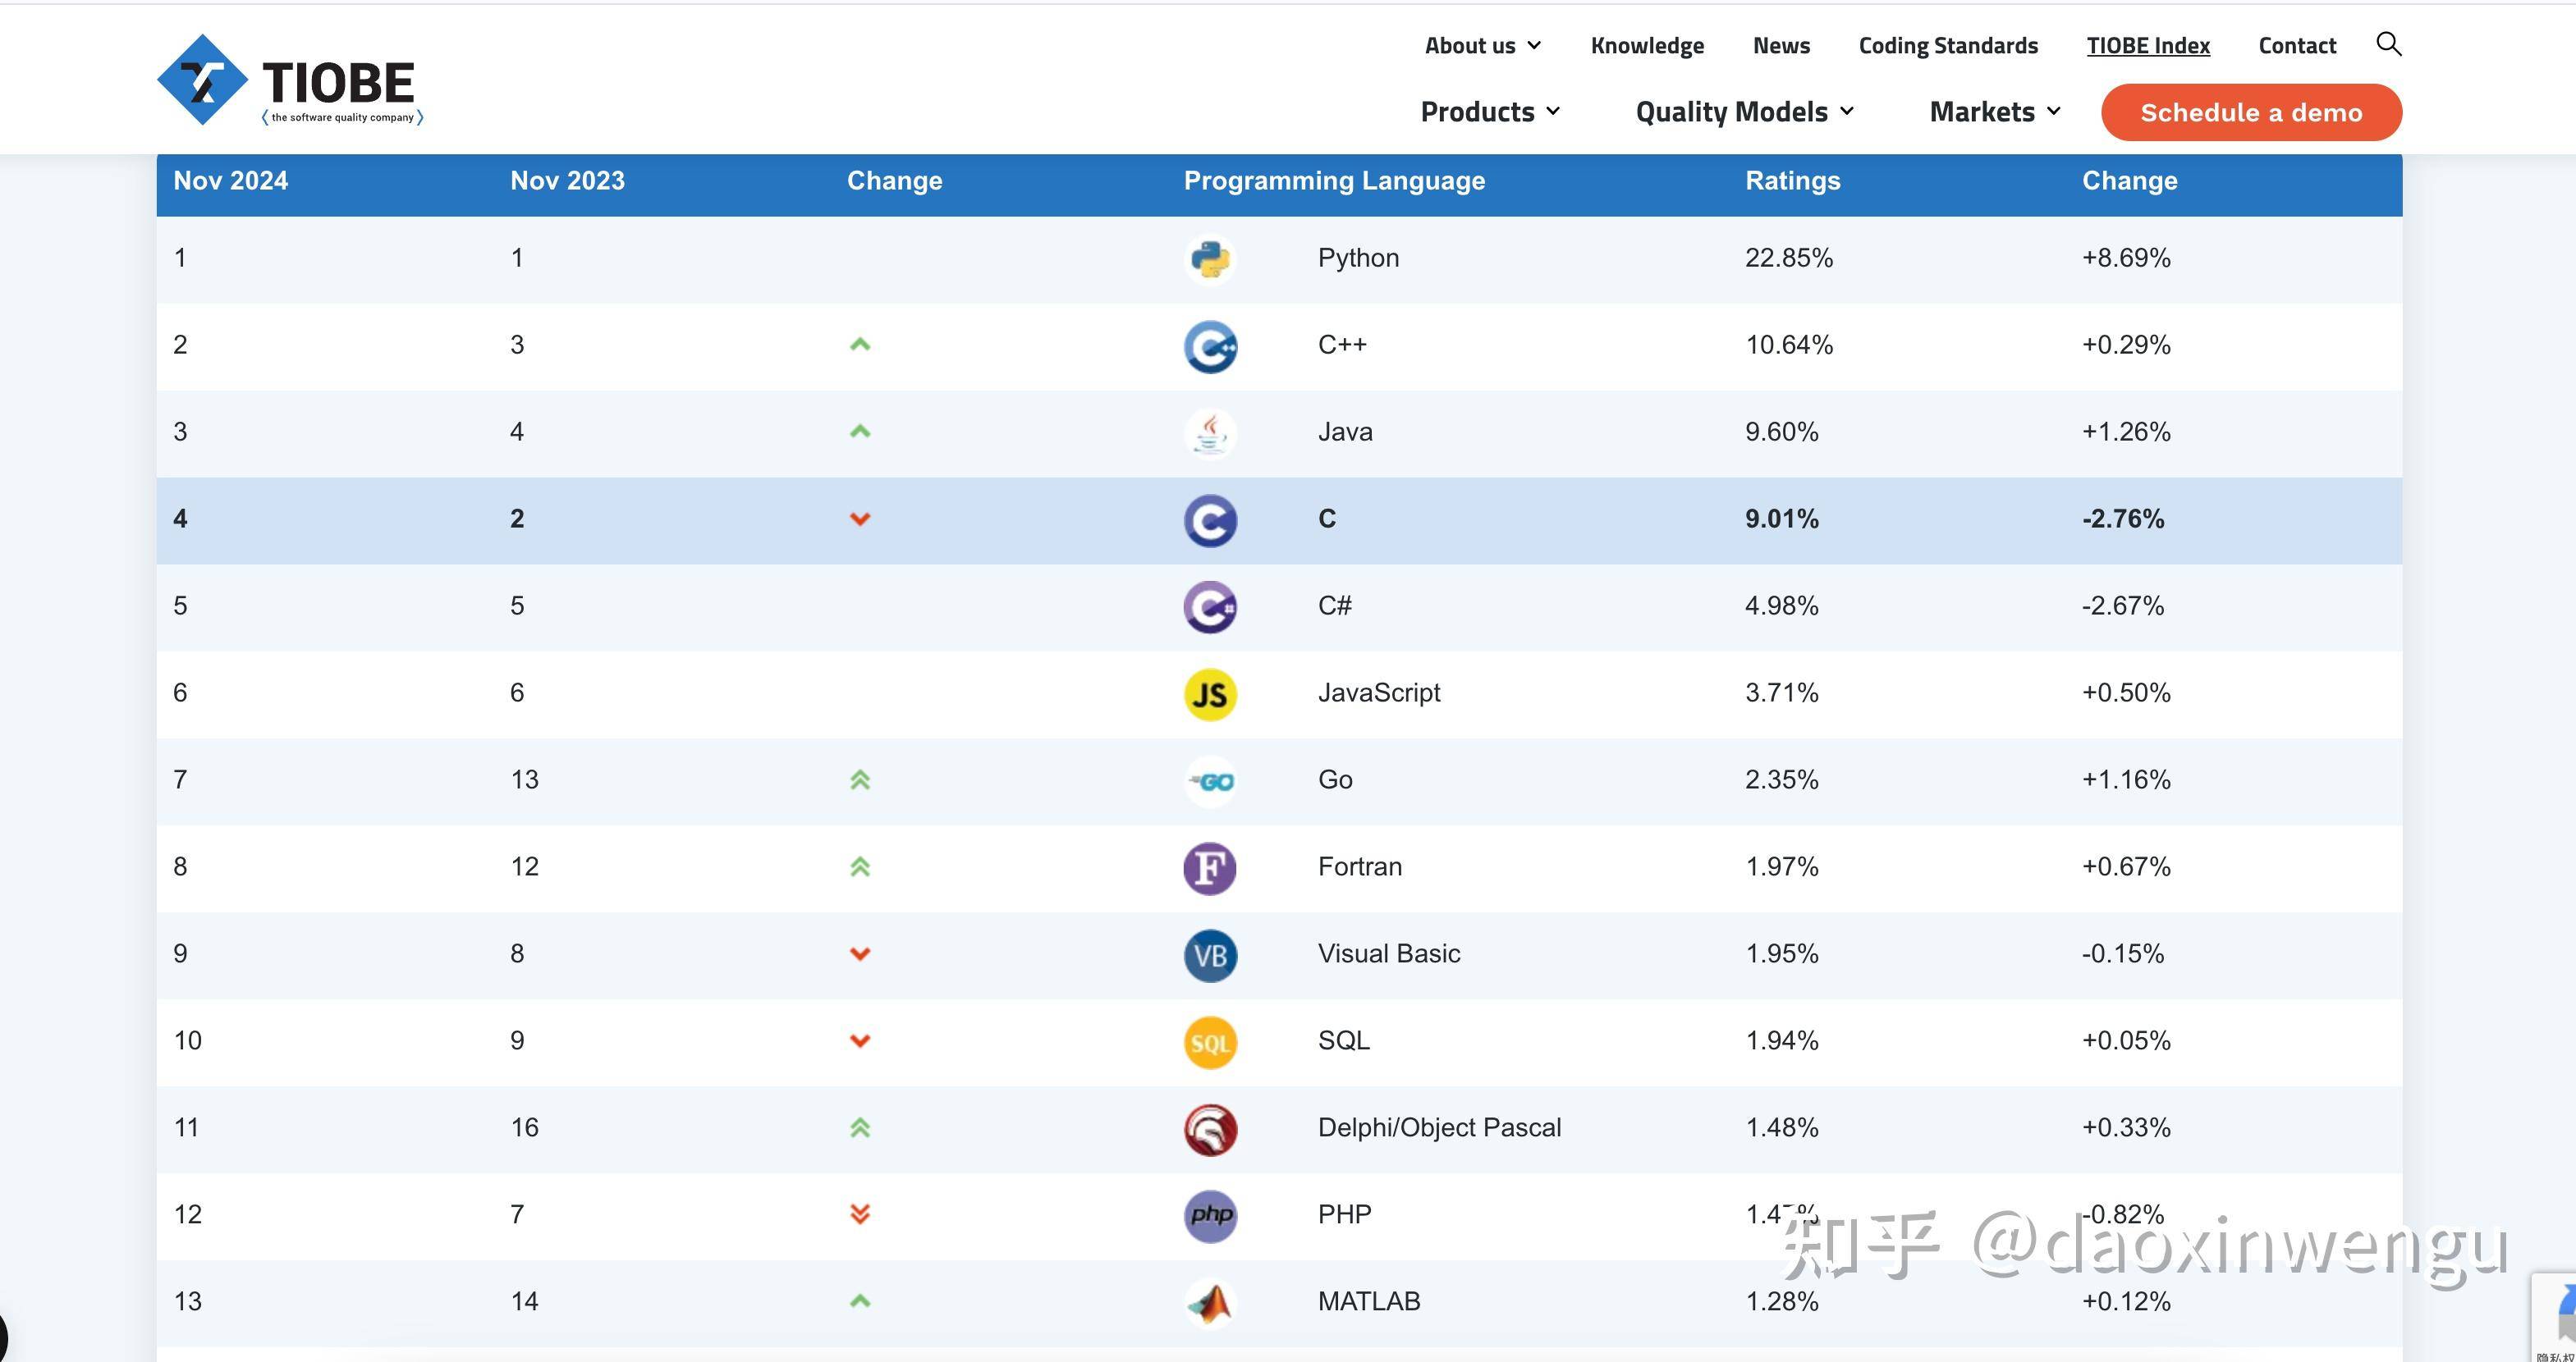Click the 3.71% rating for JavaScript
Image resolution: width=2576 pixels, height=1362 pixels.
coord(1781,692)
